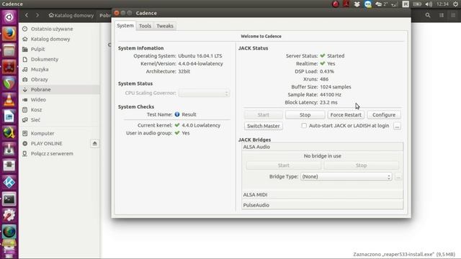The width and height of the screenshot is (461, 259).
Task: Open the Files manager dock icon
Action: [9, 50]
